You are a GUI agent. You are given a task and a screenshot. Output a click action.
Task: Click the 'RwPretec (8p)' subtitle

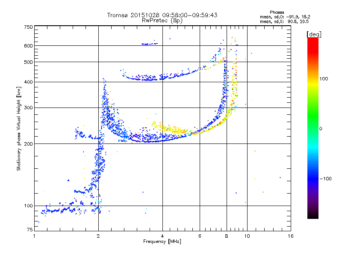[162, 21]
